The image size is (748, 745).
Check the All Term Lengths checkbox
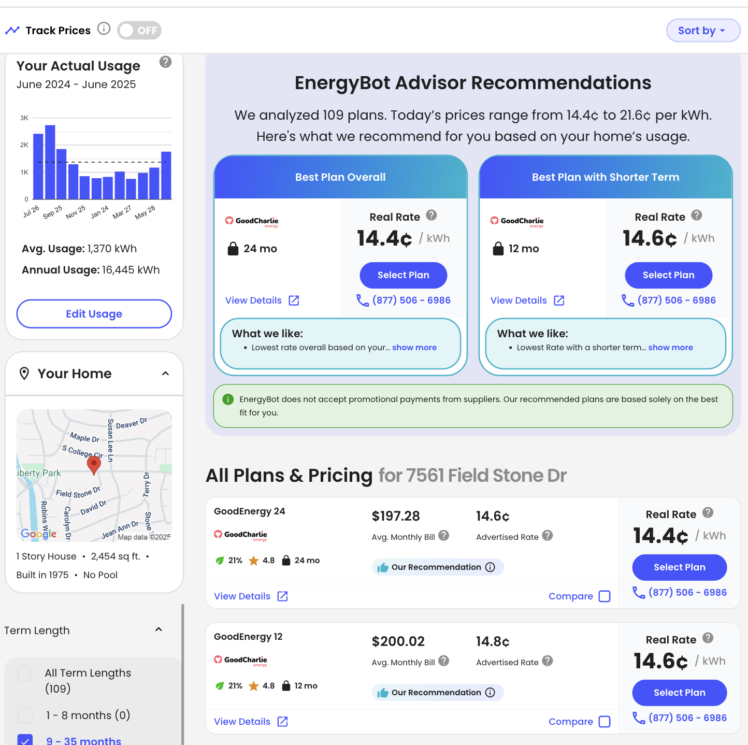click(x=25, y=673)
